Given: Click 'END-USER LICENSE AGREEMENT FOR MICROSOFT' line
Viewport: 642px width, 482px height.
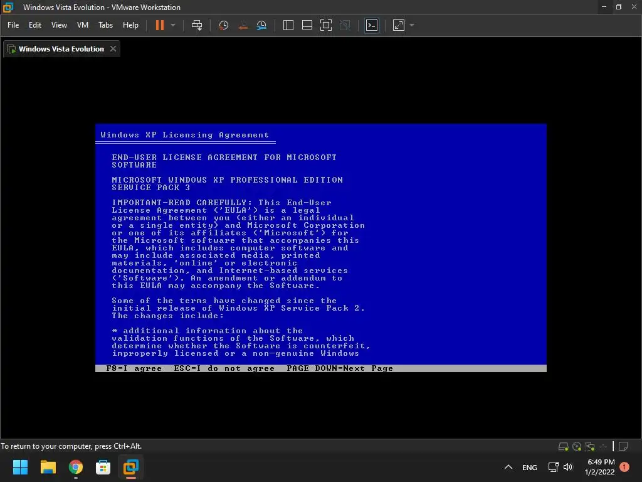Looking at the screenshot, I should (224, 158).
